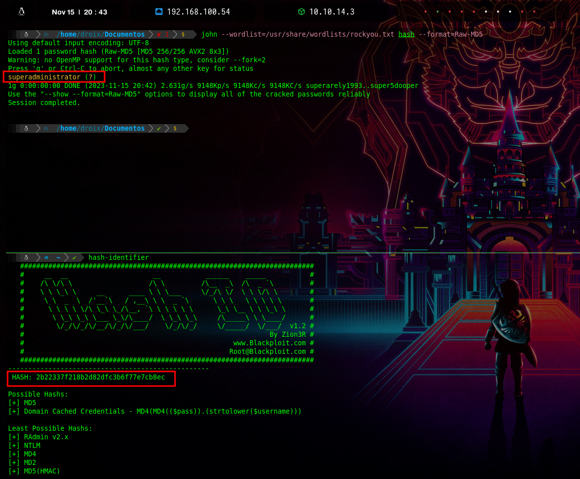
Task: Click the HASH value 2b22337f218b2d82dfc3b6f77e7cb8ec
Action: point(100,377)
